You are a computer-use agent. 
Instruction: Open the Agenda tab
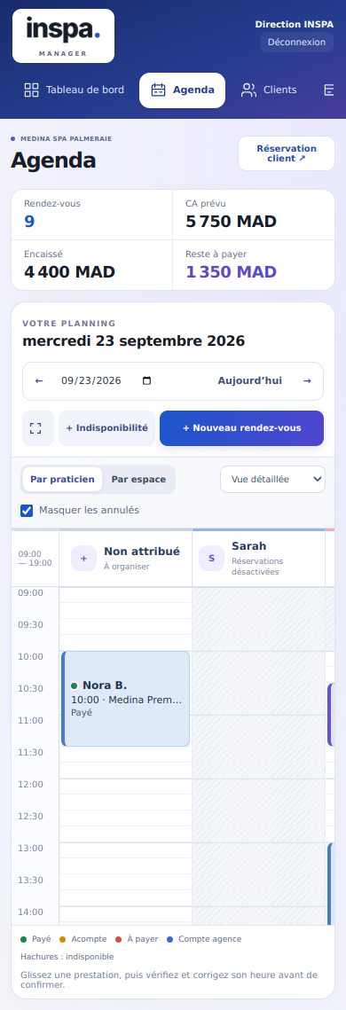(x=183, y=90)
